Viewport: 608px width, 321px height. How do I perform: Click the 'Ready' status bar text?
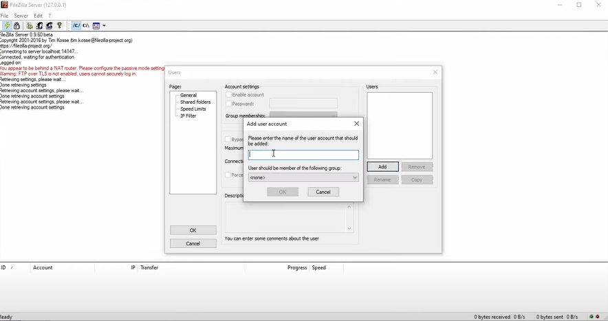6,317
